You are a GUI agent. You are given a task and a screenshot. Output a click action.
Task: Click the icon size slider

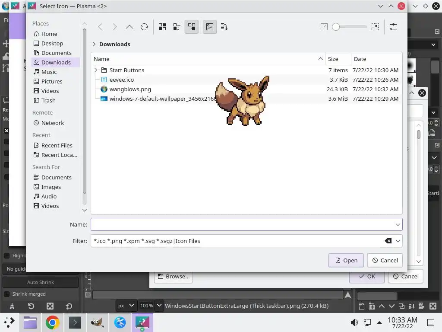tap(350, 27)
